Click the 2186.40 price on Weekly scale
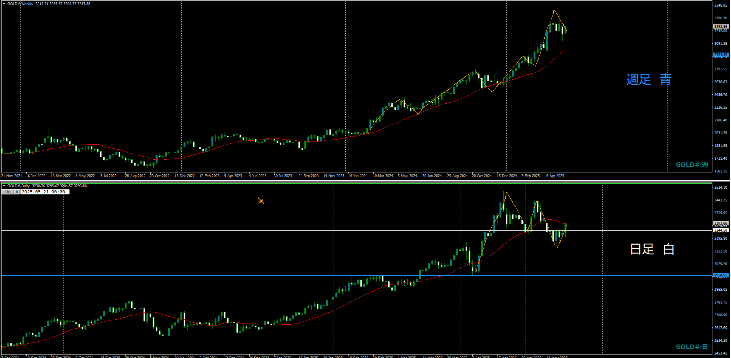731x358 pixels. tap(721, 120)
